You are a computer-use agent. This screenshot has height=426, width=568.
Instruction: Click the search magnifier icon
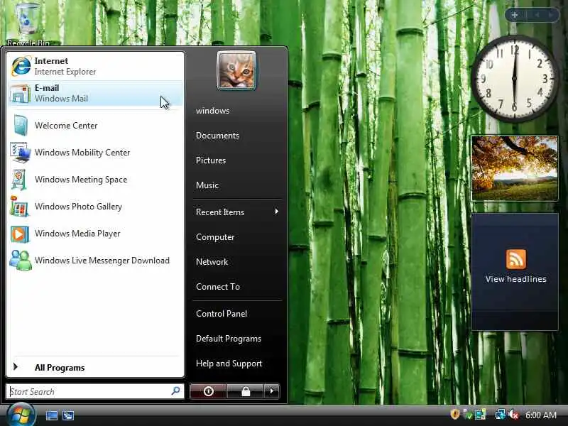(x=175, y=391)
